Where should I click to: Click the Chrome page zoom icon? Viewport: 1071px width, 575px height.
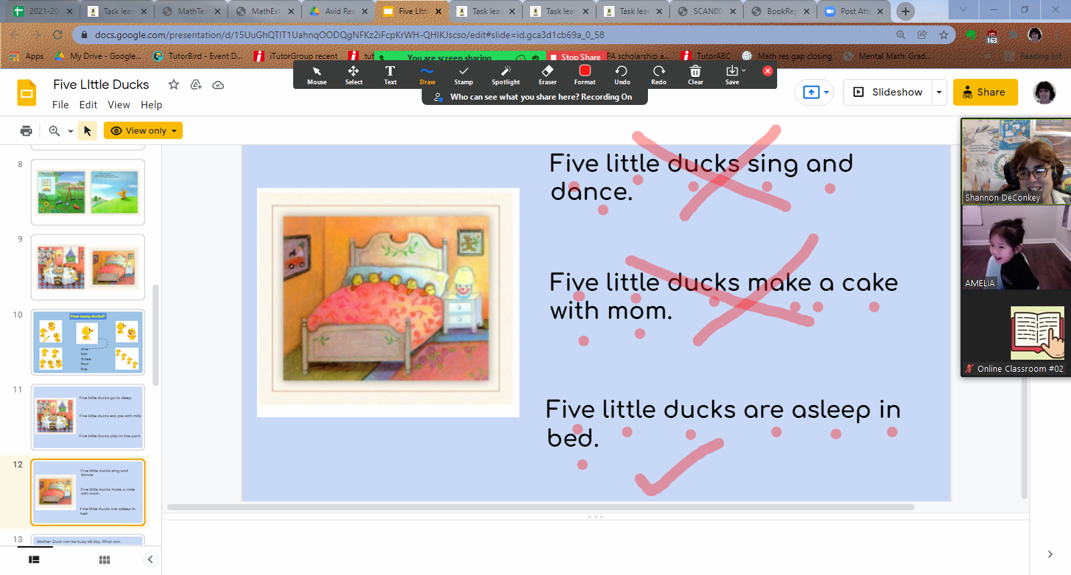pyautogui.click(x=901, y=35)
